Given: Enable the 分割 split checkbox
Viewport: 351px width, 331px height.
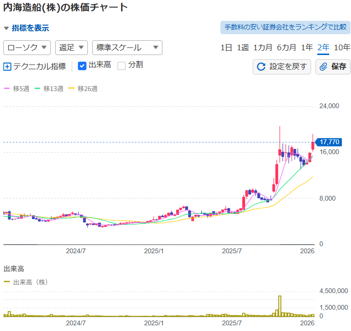Looking at the screenshot, I should [x=122, y=65].
